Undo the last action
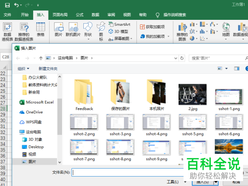Viewport: 248px width, 186px height. [16, 5]
